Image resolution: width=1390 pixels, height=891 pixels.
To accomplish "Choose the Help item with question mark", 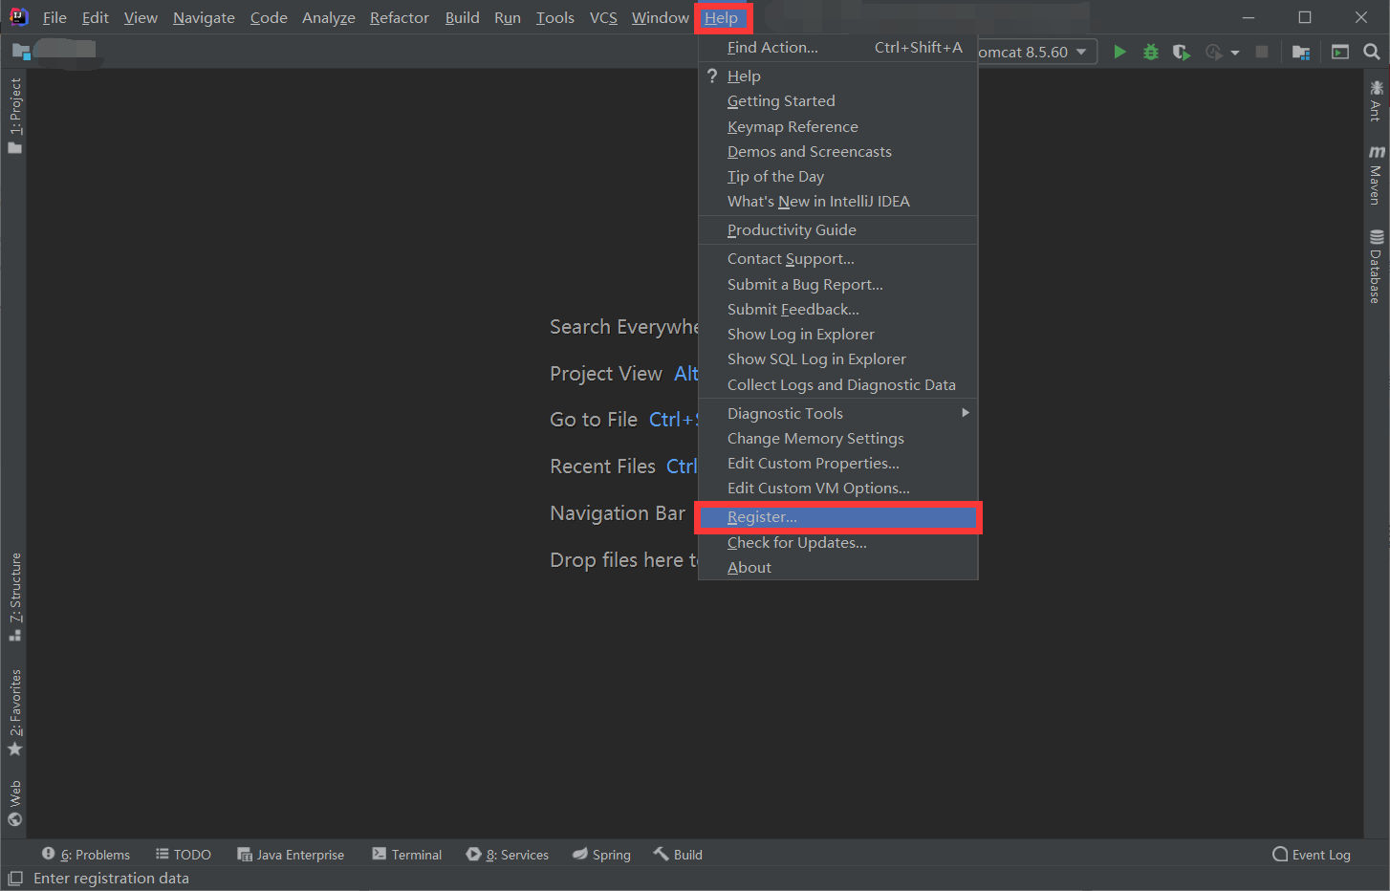I will point(838,76).
